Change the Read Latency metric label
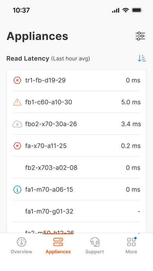The height and width of the screenshot is (271, 153). (x=28, y=58)
